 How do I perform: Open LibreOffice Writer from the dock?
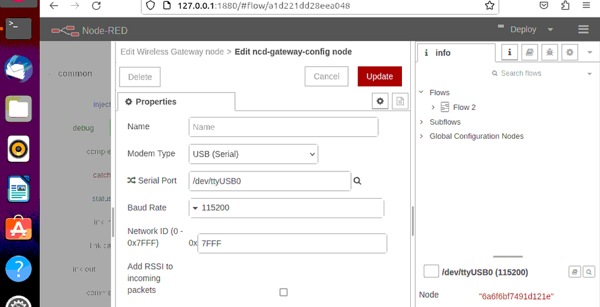[18, 189]
